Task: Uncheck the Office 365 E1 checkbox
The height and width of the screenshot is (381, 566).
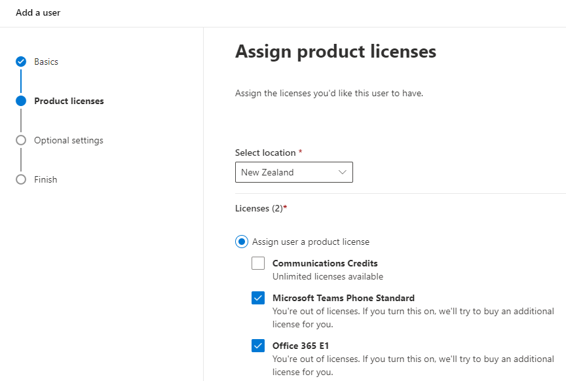Action: coord(258,346)
